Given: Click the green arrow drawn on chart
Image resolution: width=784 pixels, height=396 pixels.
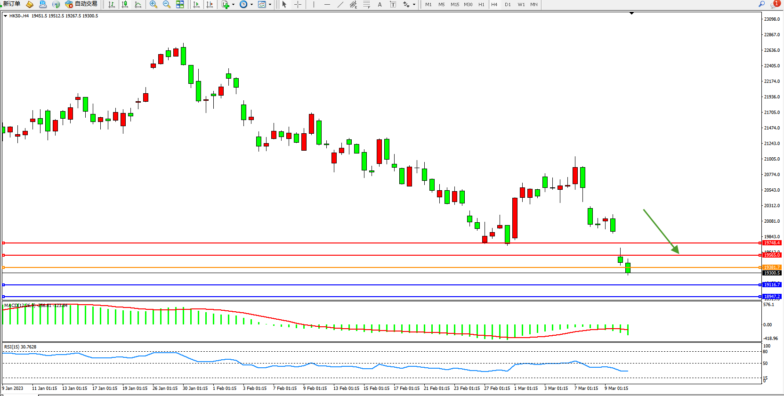Looking at the screenshot, I should pyautogui.click(x=661, y=231).
